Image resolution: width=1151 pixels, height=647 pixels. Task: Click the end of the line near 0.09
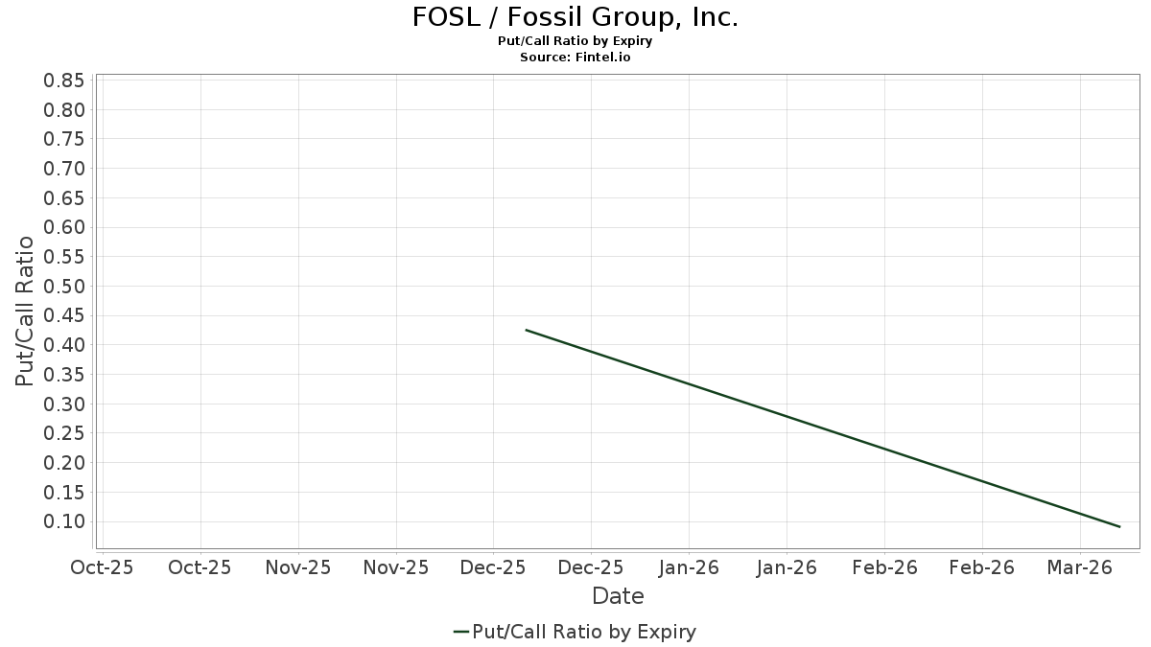point(1119,526)
